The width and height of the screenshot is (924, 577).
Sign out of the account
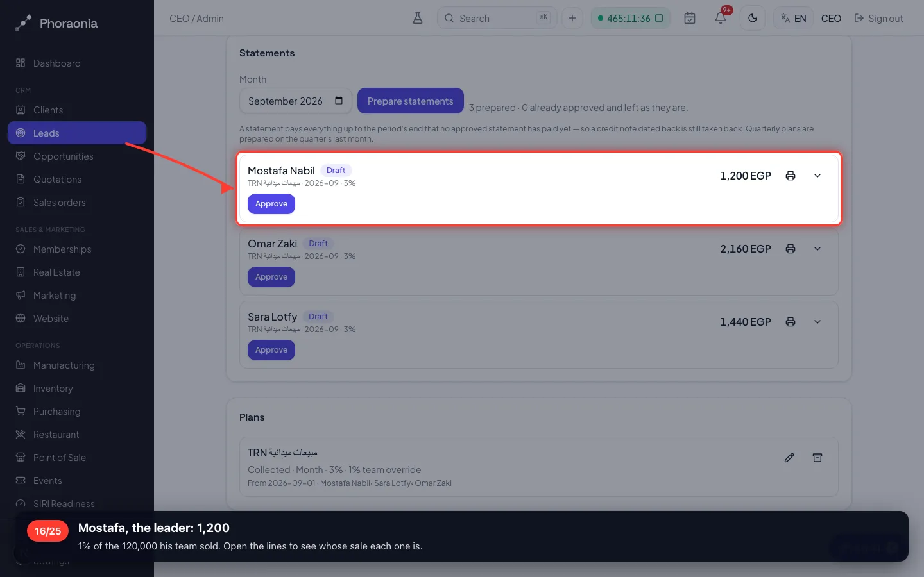coord(878,18)
